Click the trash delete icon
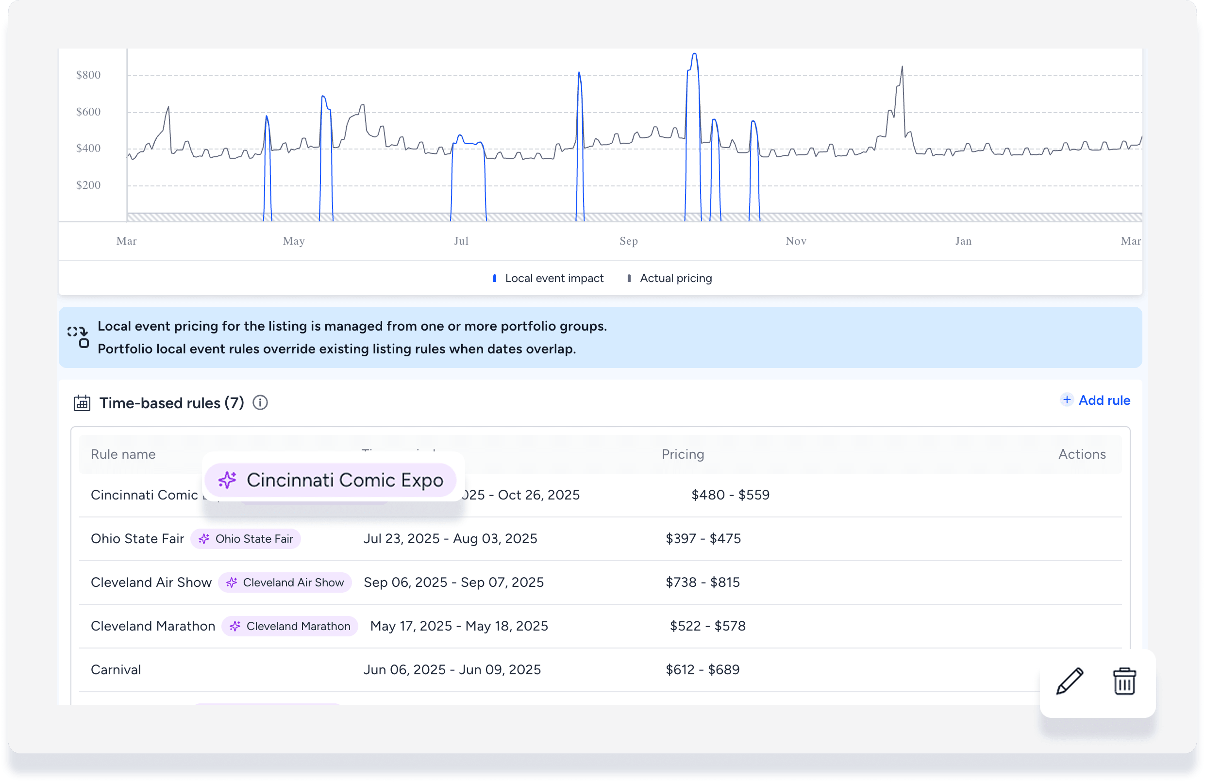This screenshot has height=782, width=1205. pyautogui.click(x=1124, y=682)
